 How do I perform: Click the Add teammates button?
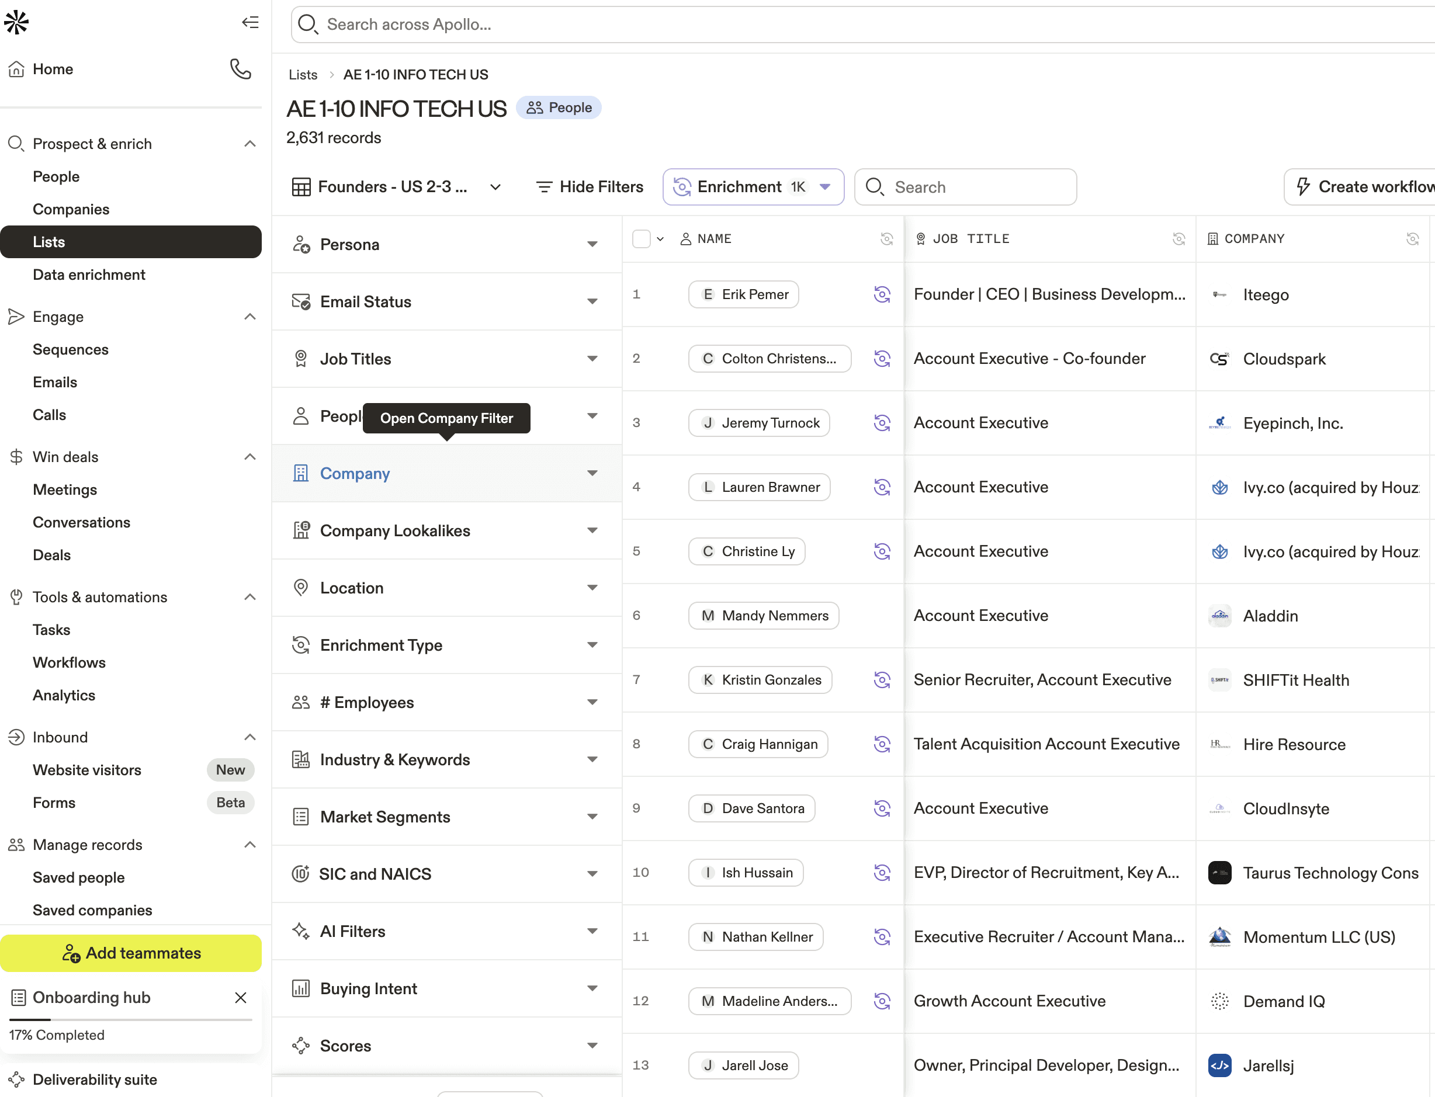(x=131, y=953)
